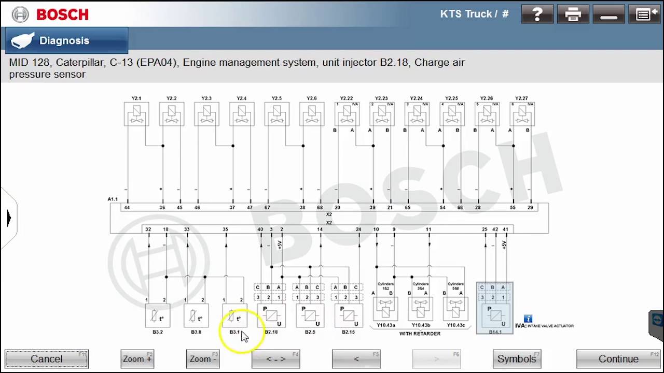Click connector pin 29 on A1.1
Viewport: 664px width, 373px height.
pos(530,207)
